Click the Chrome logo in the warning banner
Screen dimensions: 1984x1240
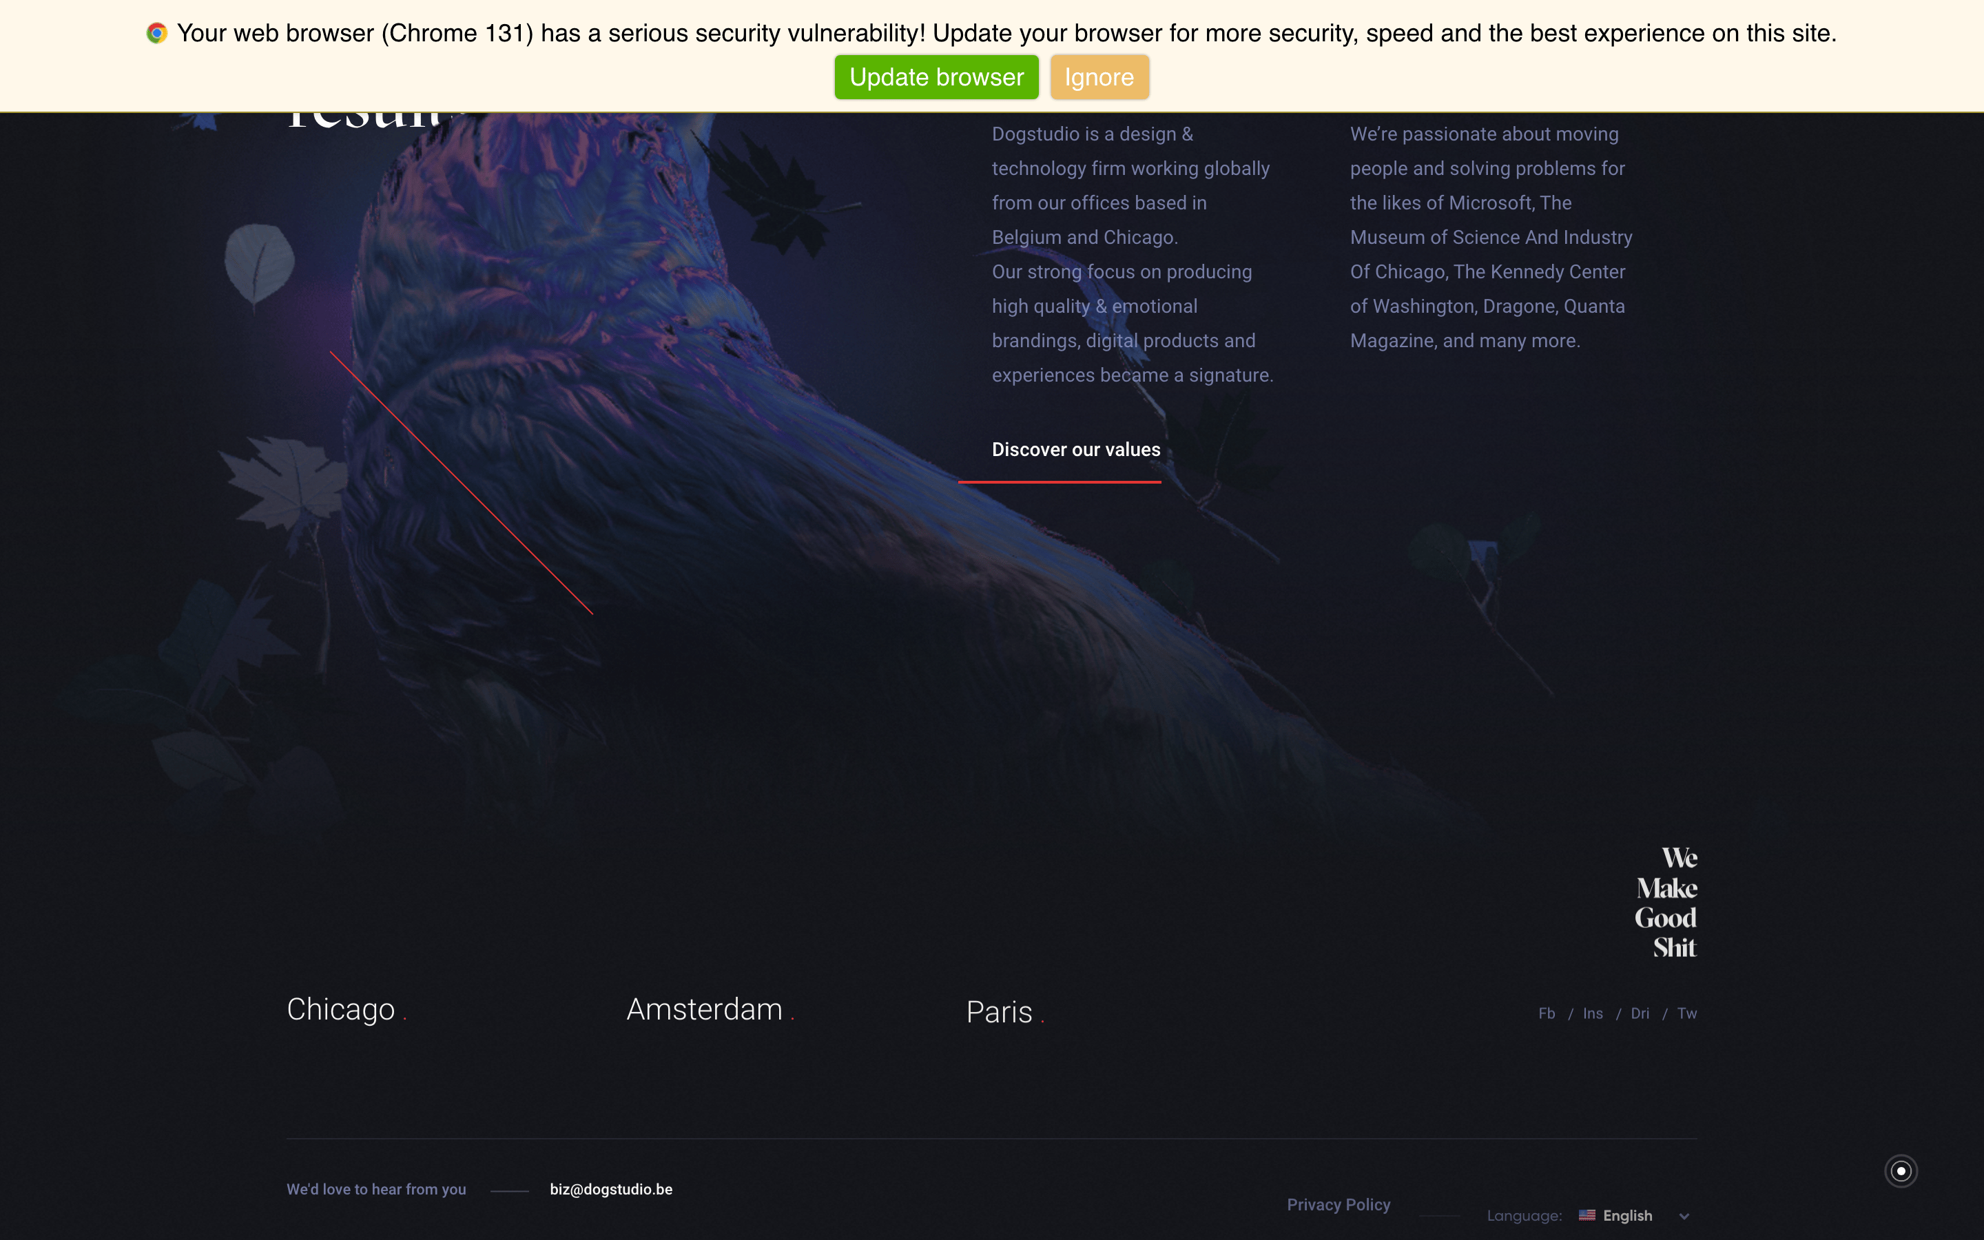tap(156, 33)
